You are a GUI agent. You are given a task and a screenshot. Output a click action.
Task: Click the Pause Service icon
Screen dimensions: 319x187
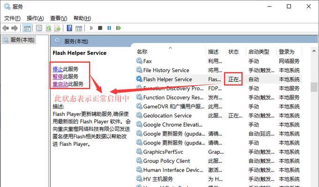[109, 28]
